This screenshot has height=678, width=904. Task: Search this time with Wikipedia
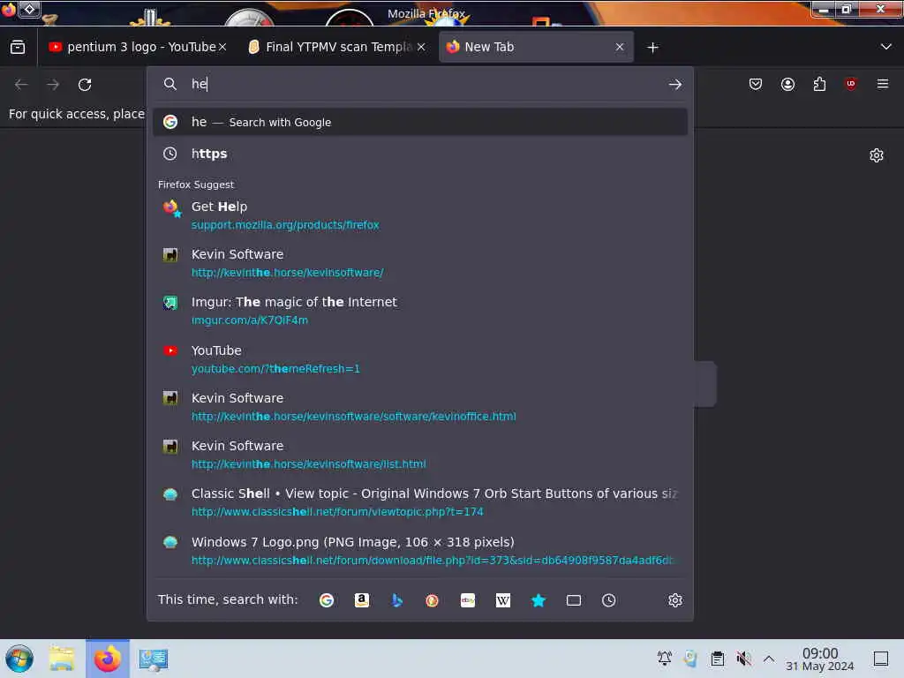click(x=502, y=600)
